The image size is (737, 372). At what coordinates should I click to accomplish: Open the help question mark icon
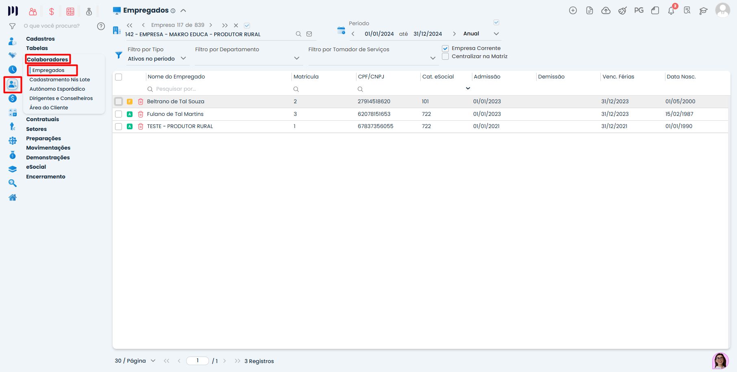tap(101, 26)
